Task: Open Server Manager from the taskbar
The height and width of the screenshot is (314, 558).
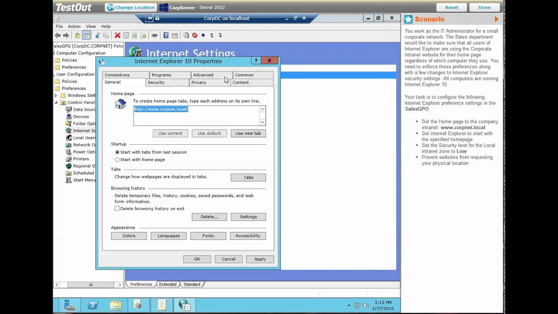Action: click(x=70, y=305)
